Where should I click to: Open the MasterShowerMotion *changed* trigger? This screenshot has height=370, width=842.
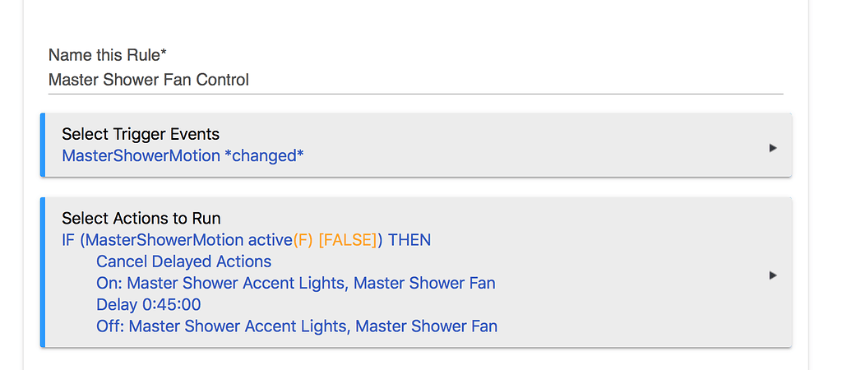pyautogui.click(x=183, y=155)
